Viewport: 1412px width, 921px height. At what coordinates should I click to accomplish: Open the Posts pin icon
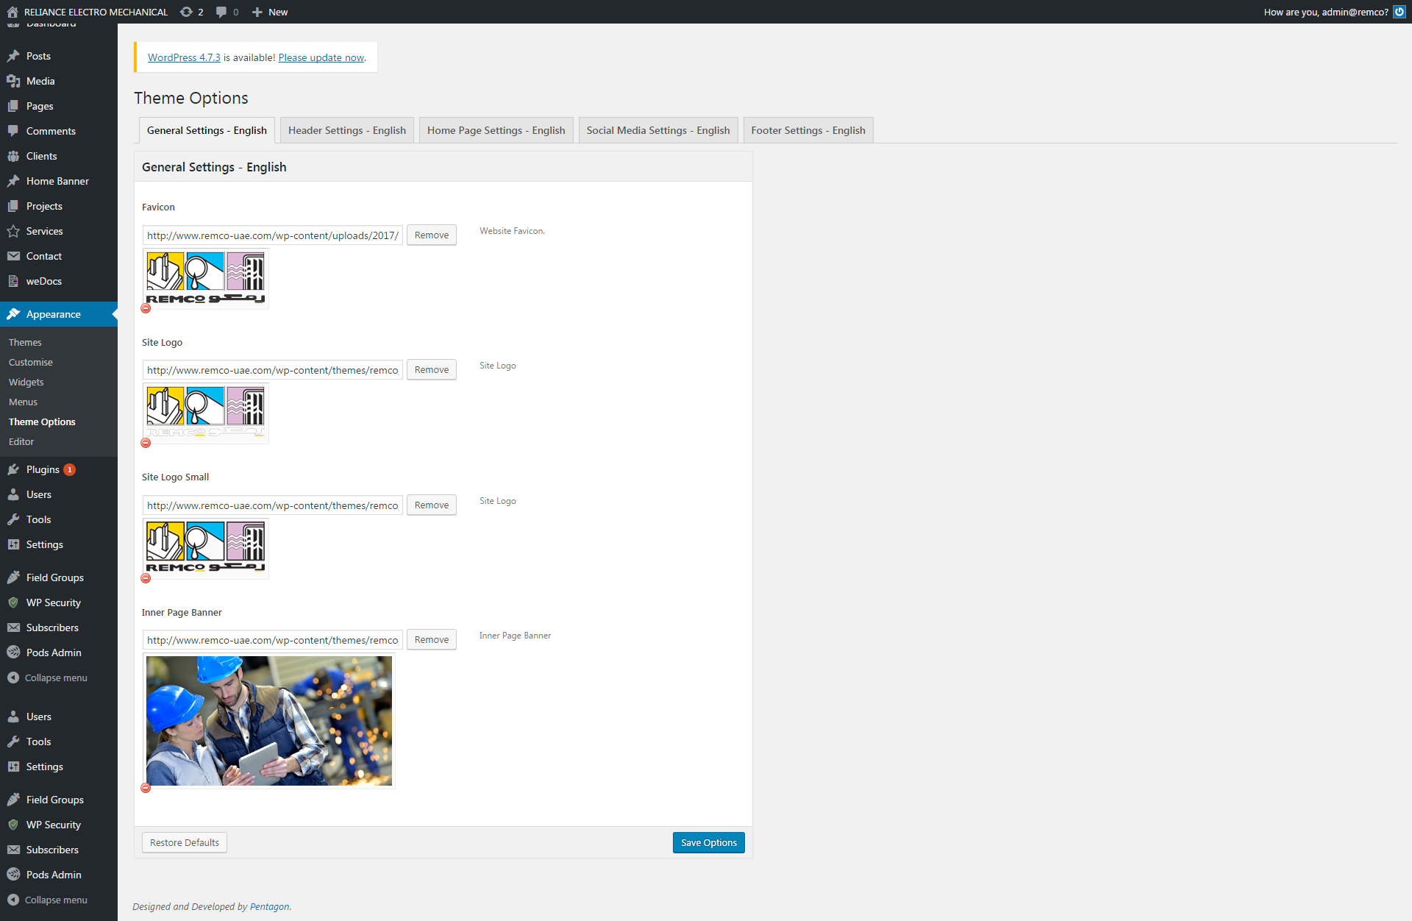13,56
